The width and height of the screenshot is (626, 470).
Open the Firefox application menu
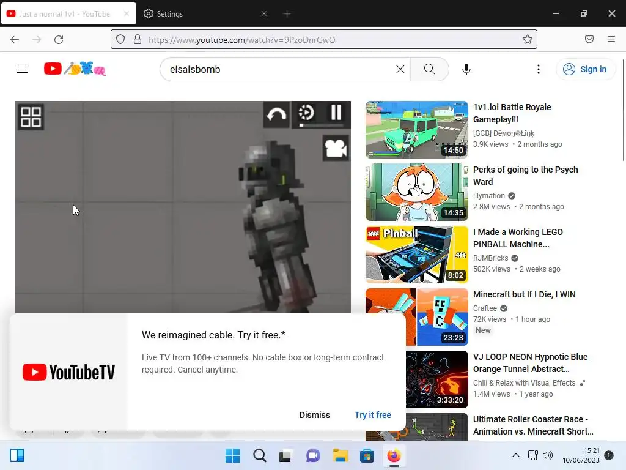point(611,39)
